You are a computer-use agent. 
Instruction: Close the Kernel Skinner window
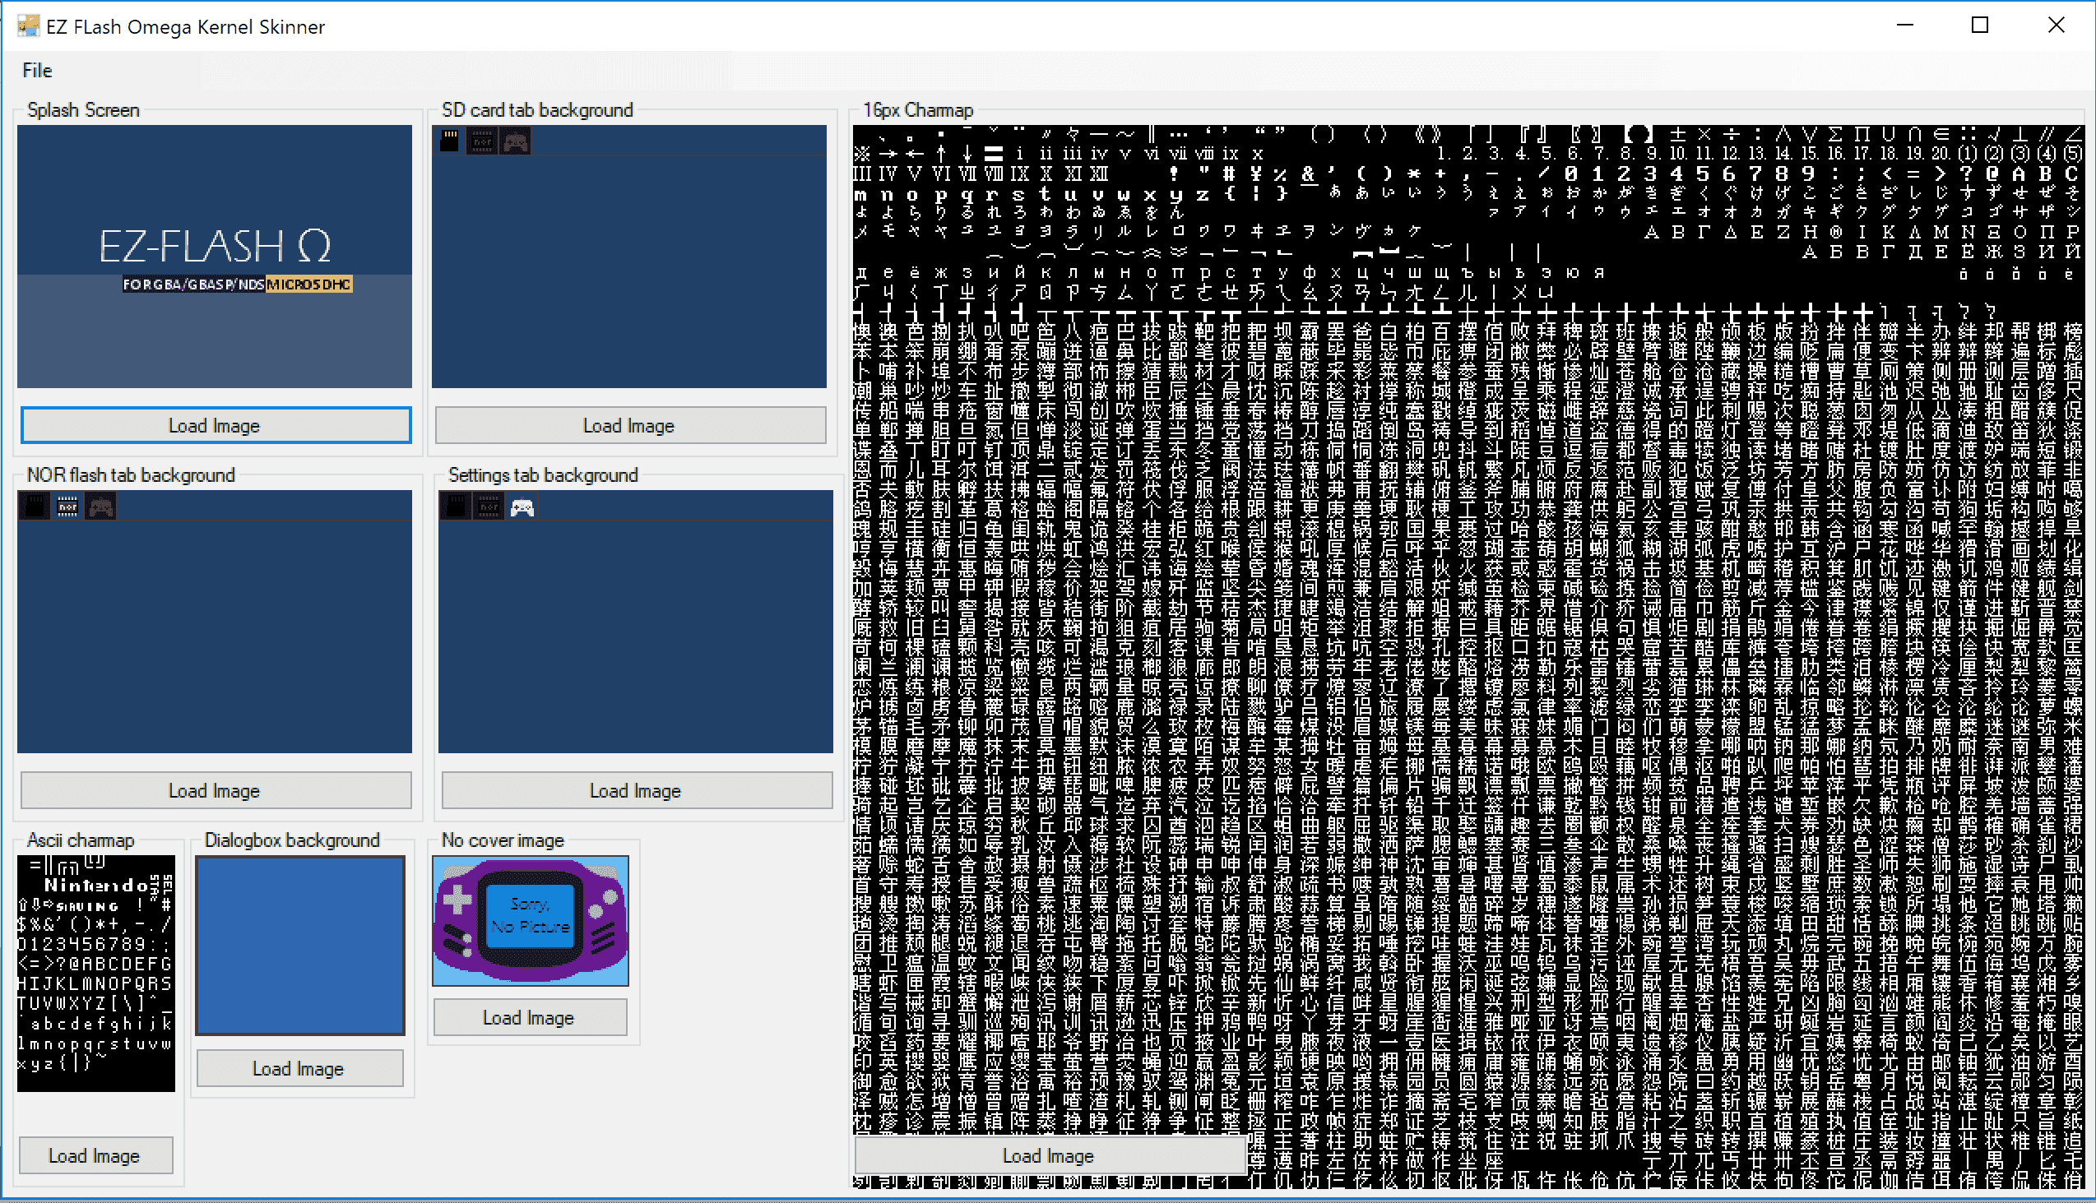[x=2057, y=25]
